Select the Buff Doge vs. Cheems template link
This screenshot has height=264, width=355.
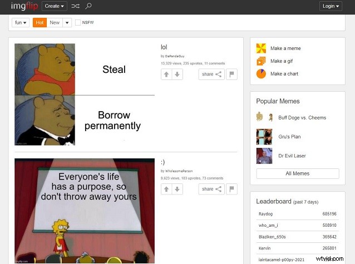302,118
